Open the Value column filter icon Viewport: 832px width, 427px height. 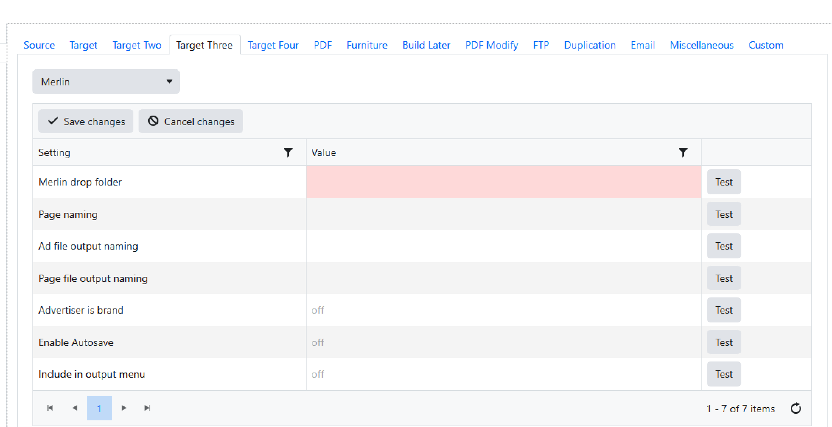click(x=683, y=152)
